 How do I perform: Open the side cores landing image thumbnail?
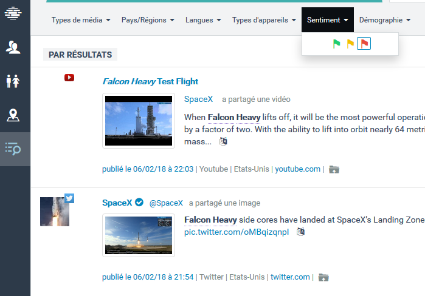(x=139, y=235)
